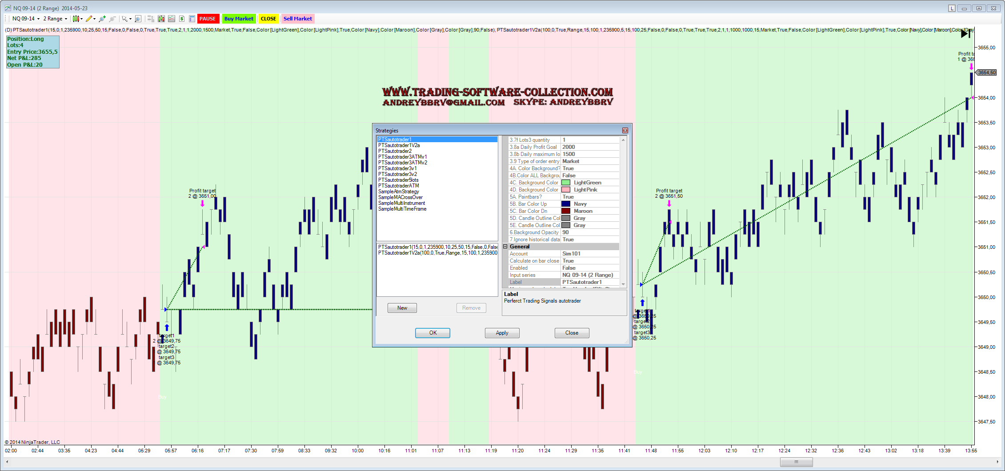Open the Indicators chart icon

click(171, 19)
